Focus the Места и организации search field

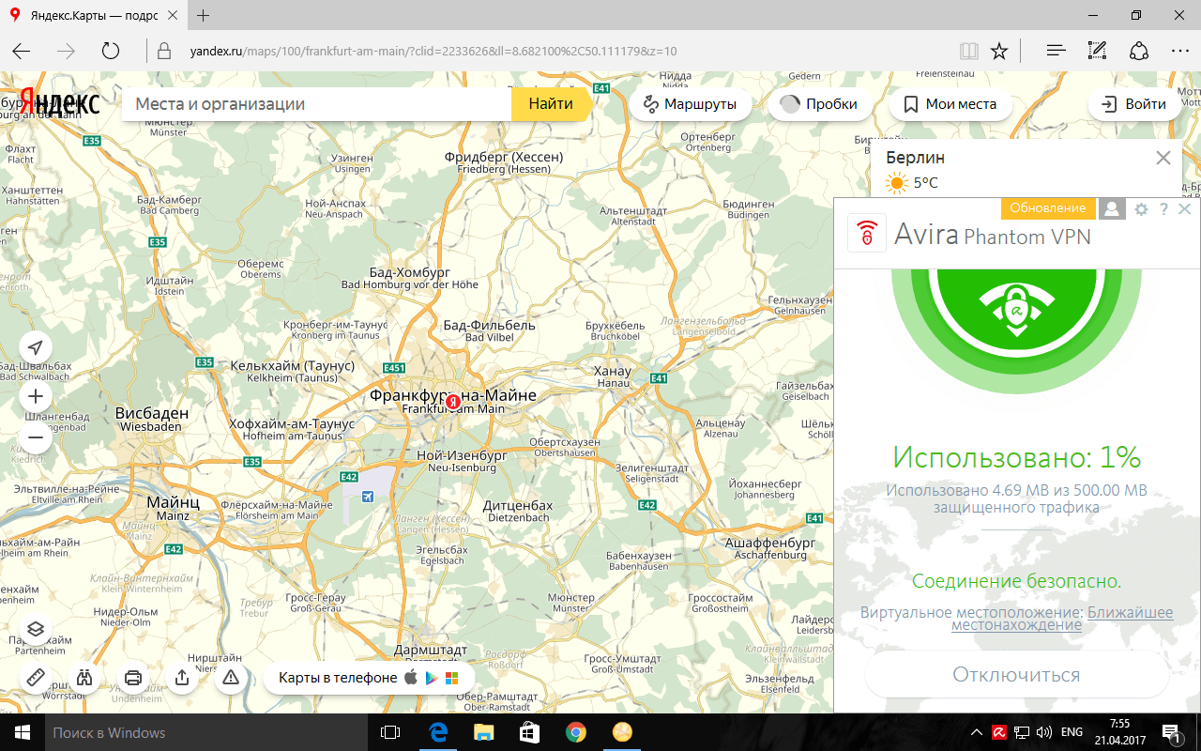click(x=316, y=104)
